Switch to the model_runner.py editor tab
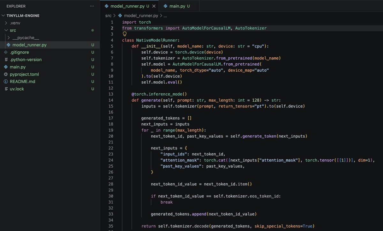This screenshot has height=231, width=383. pos(129,6)
